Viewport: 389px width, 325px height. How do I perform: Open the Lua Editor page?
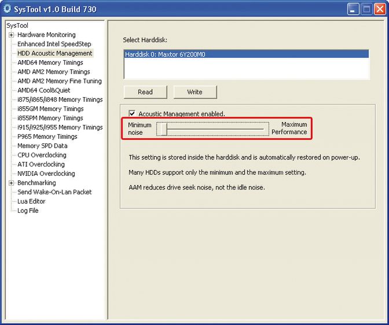point(31,201)
